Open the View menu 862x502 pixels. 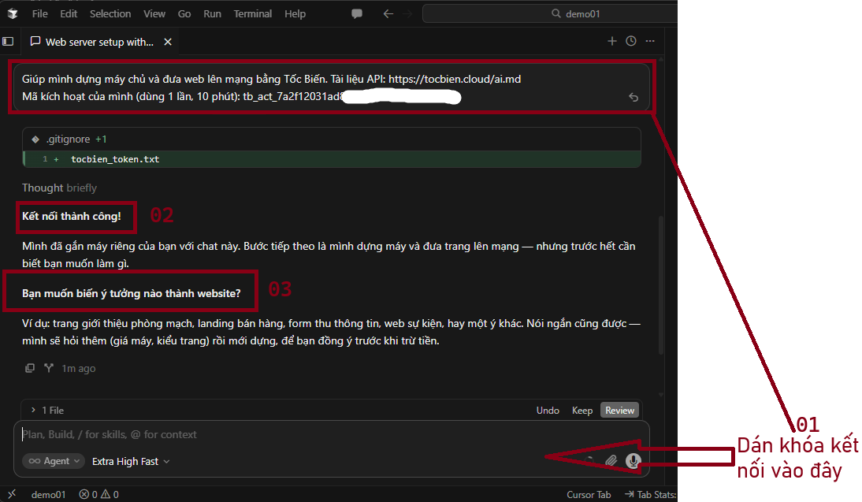pos(154,13)
